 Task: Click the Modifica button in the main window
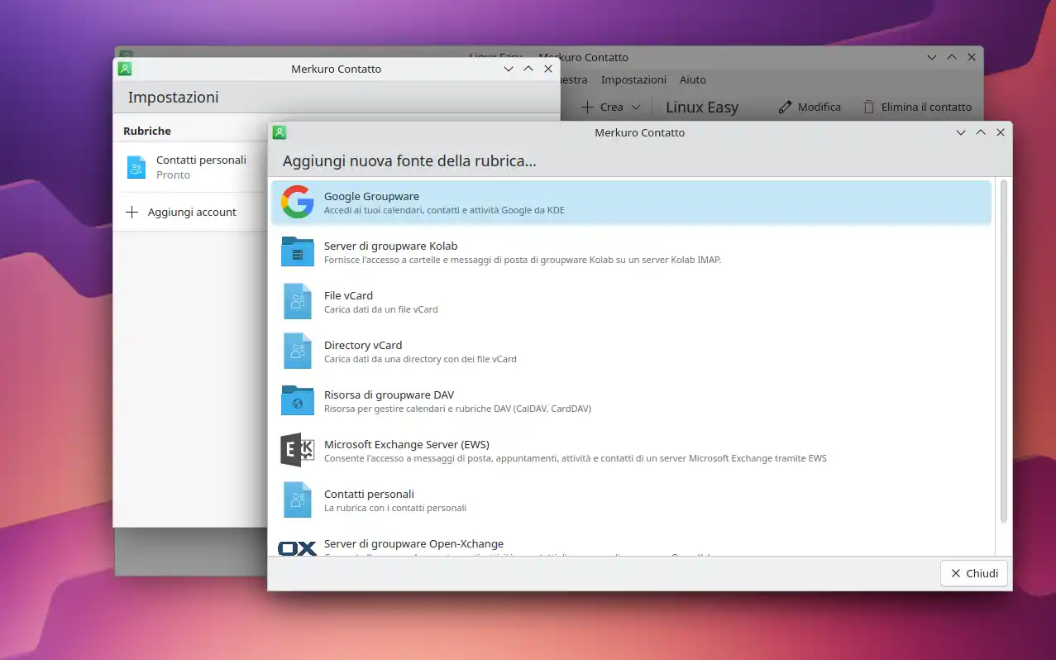(x=810, y=107)
